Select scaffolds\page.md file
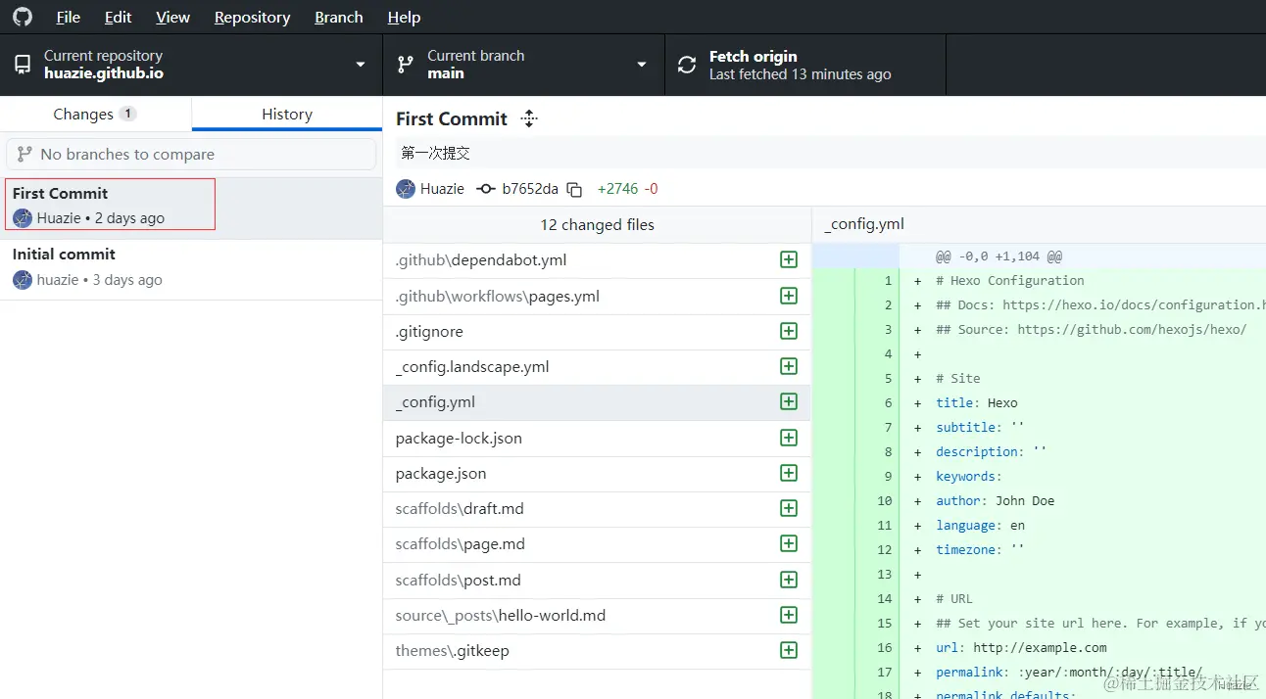This screenshot has width=1266, height=699. point(597,543)
